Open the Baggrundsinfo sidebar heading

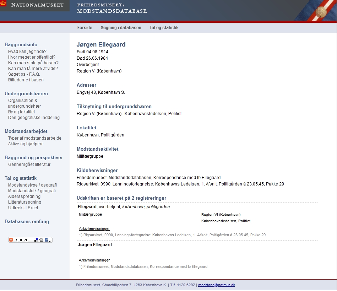(21, 44)
